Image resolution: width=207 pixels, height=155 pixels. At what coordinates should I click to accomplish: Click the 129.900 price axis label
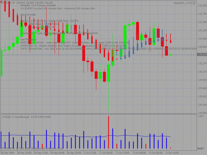202,80
